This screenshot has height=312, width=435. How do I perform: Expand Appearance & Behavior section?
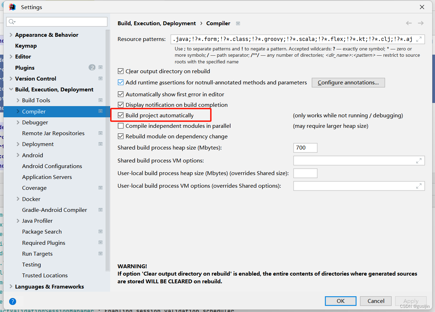(x=11, y=35)
